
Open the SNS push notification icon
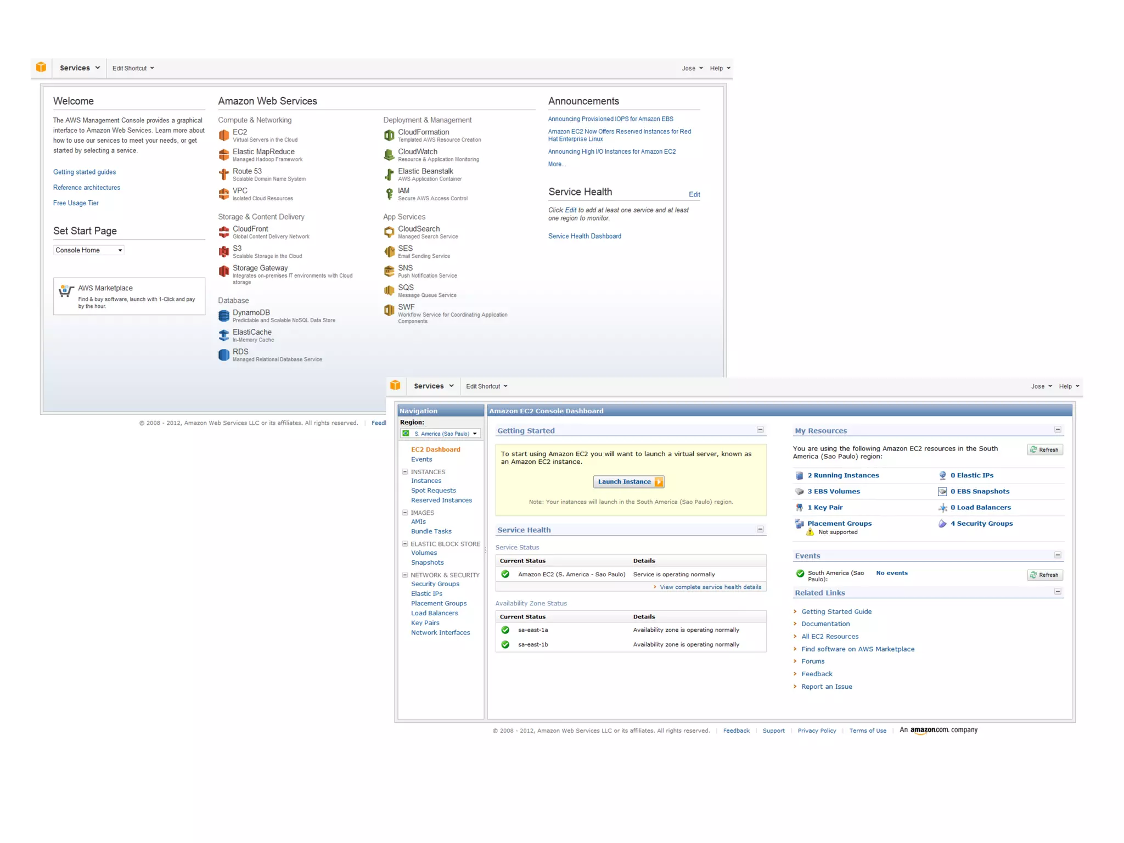(x=389, y=271)
